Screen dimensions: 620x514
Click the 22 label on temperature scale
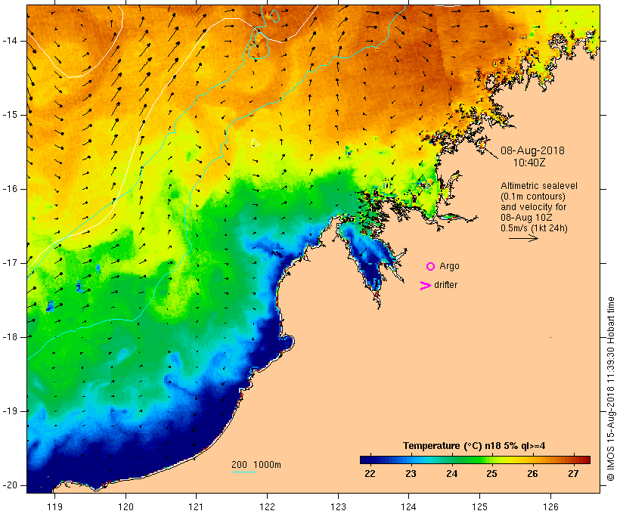click(370, 474)
